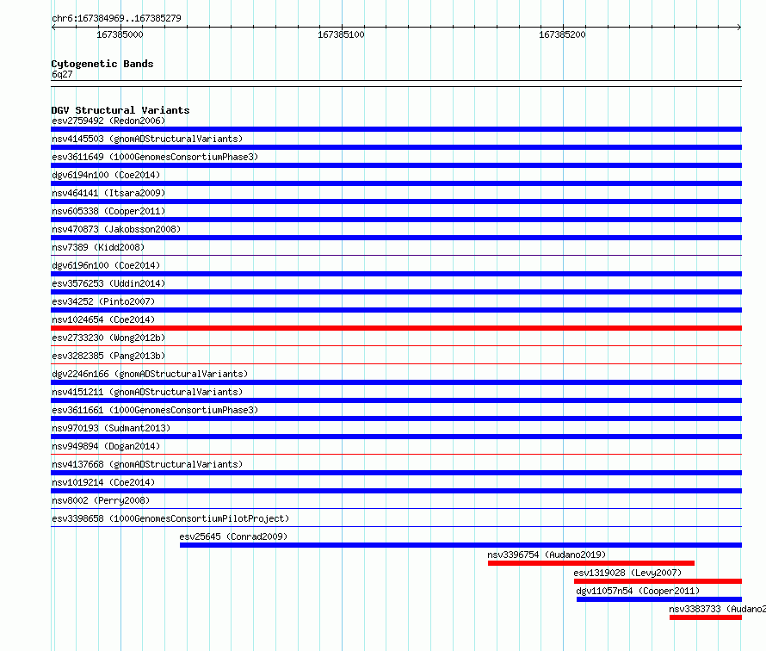The image size is (766, 651).
Task: Click esv25645 (Conrad2009) label
Action: (233, 536)
